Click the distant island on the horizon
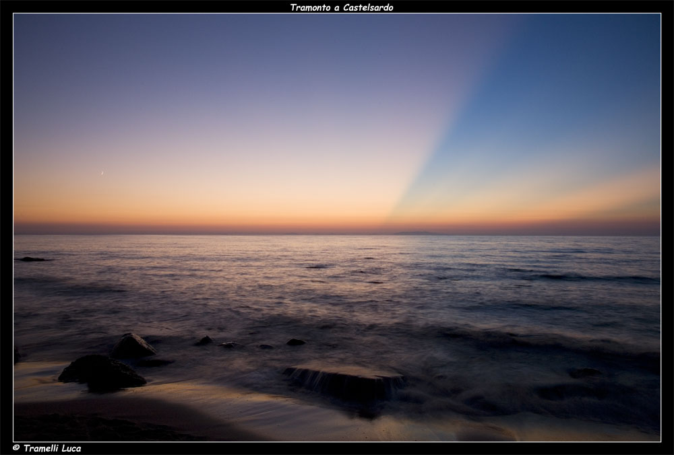 point(418,233)
